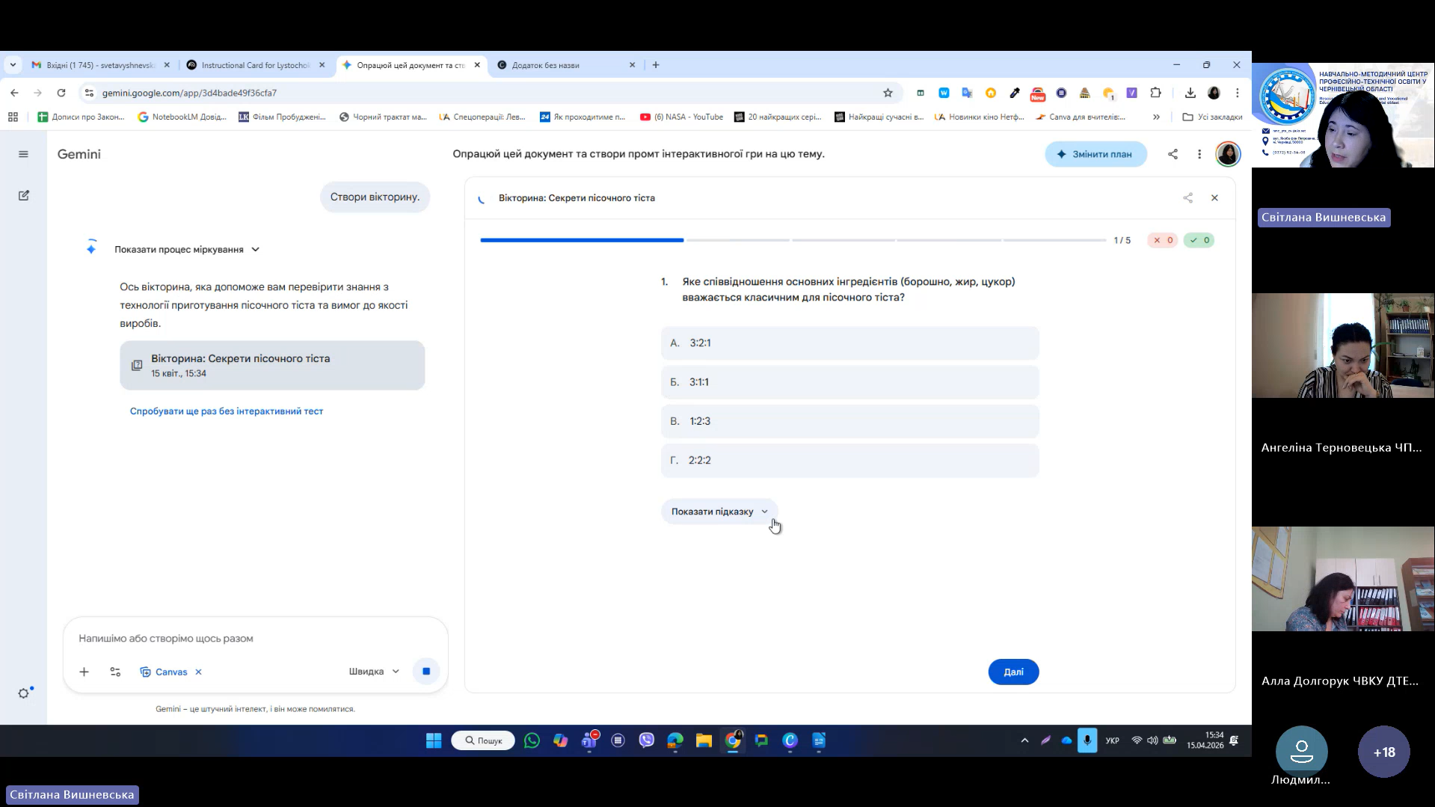Pick answer option Г. 2:2:2
This screenshot has height=807, width=1435.
tap(849, 461)
